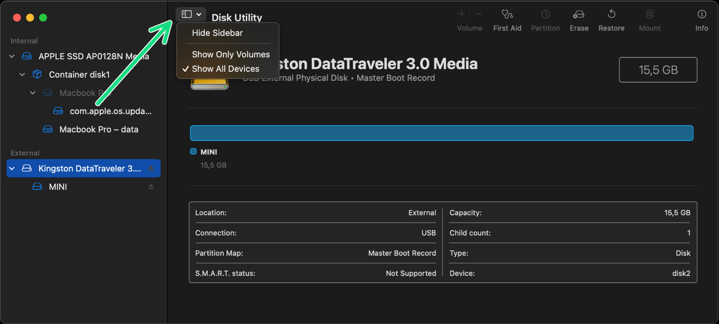This screenshot has height=324, width=719.
Task: Click the APPLE SSD drive icon
Action: (x=27, y=56)
